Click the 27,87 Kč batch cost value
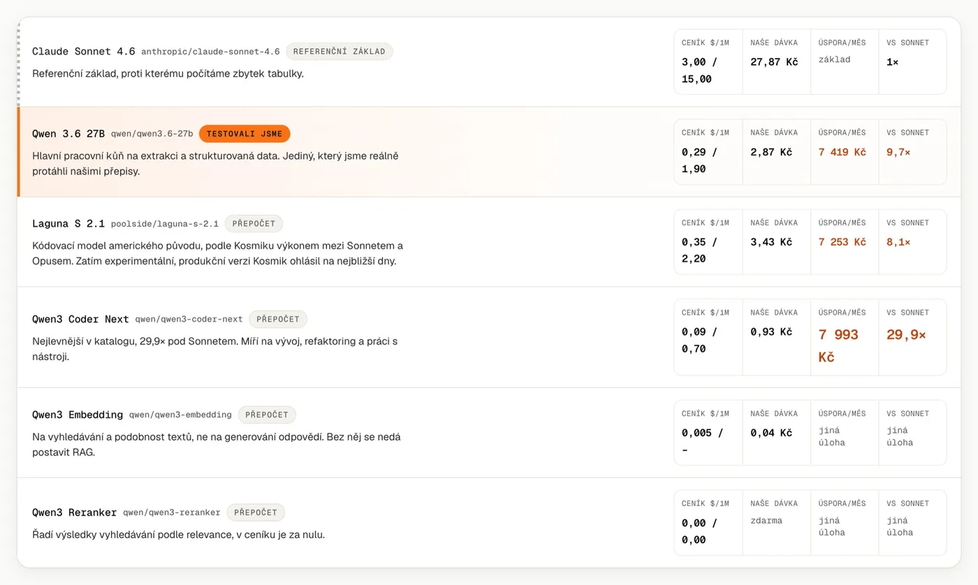The width and height of the screenshot is (978, 585). point(774,62)
